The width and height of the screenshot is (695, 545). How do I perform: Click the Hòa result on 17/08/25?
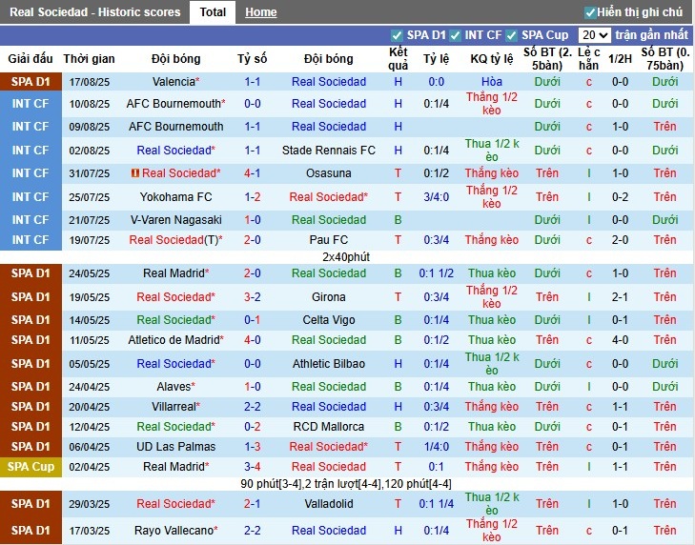click(492, 82)
